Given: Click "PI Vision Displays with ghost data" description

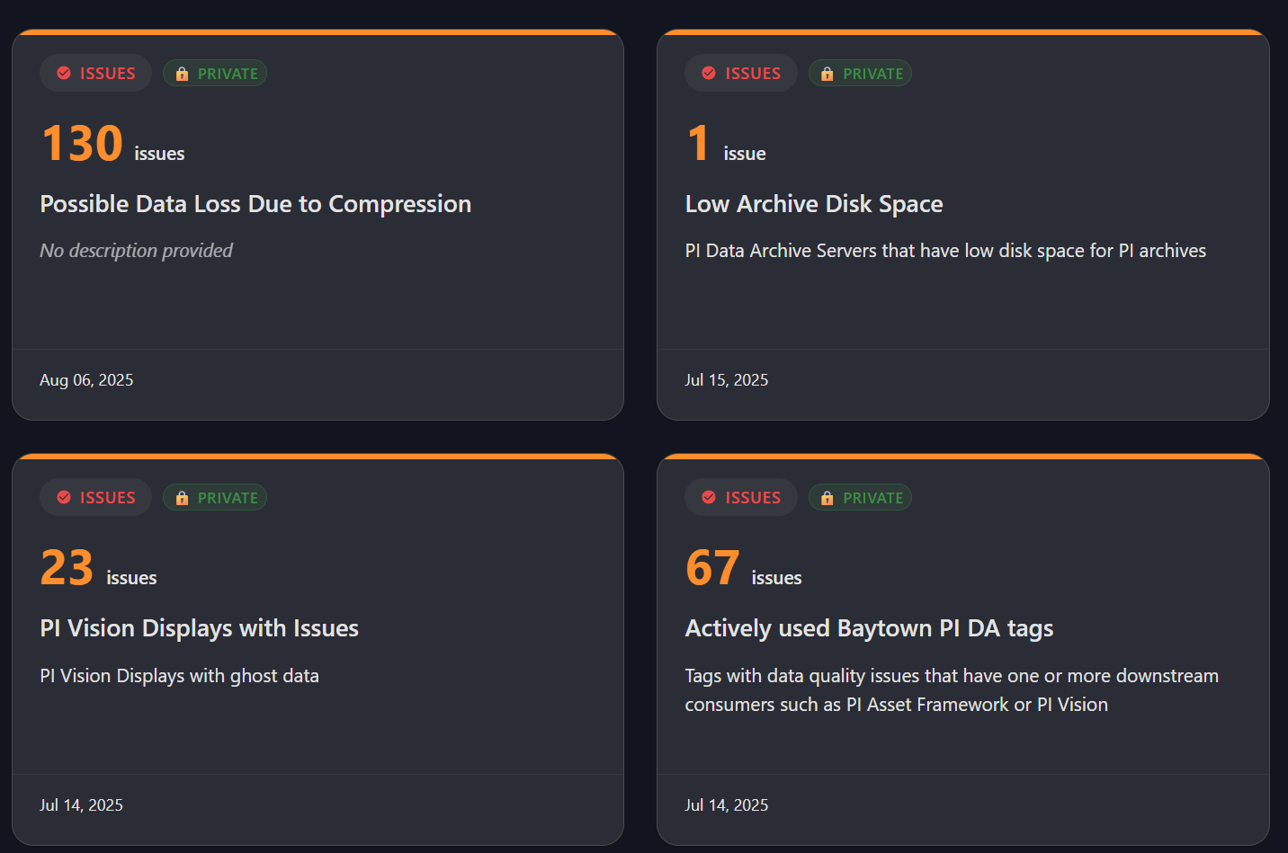Looking at the screenshot, I should pyautogui.click(x=179, y=676).
